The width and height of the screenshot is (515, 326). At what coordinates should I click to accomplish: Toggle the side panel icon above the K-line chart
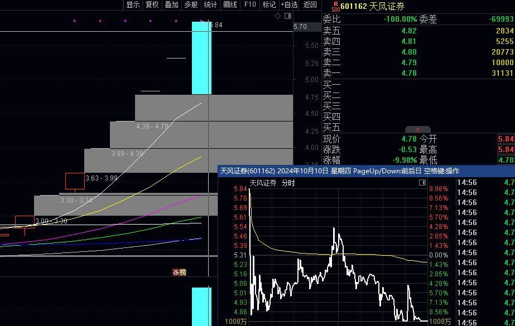coord(288,16)
